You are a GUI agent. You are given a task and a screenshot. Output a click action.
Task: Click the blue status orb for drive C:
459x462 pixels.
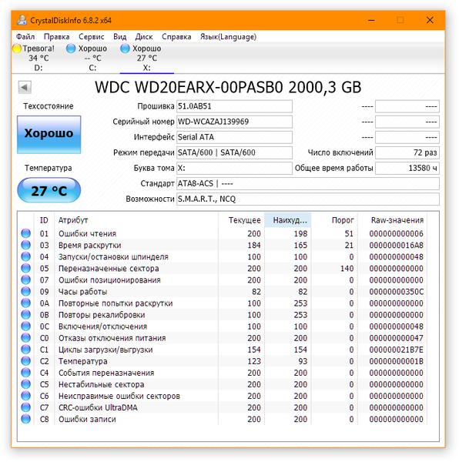tap(71, 49)
